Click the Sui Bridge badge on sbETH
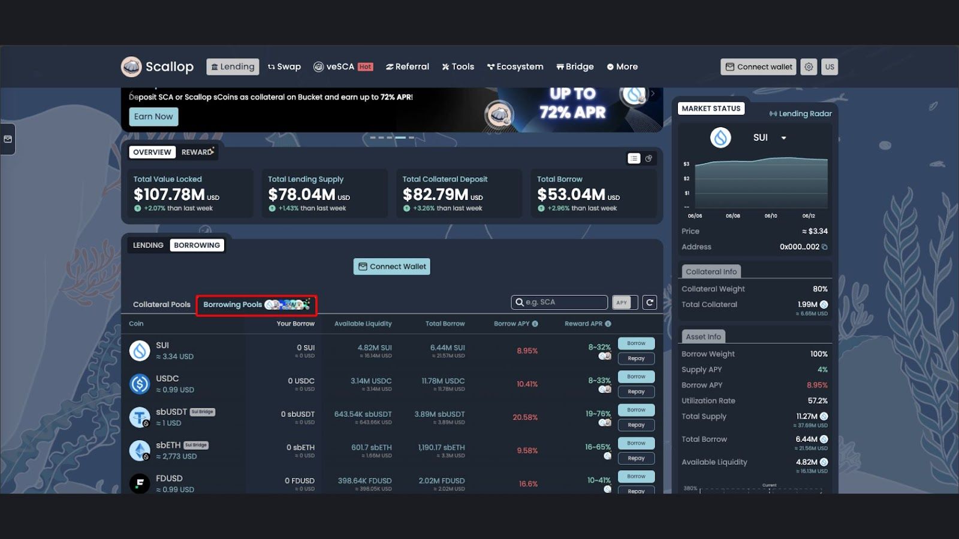Screen dimensions: 959x539 (196, 445)
